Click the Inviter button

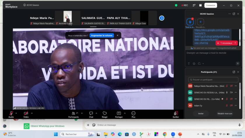pos(201,113)
